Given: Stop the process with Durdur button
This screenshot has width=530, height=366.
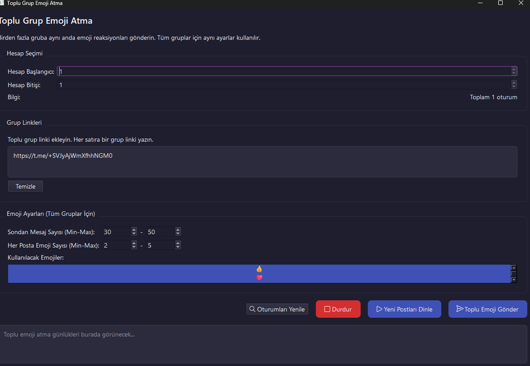Looking at the screenshot, I should (338, 309).
